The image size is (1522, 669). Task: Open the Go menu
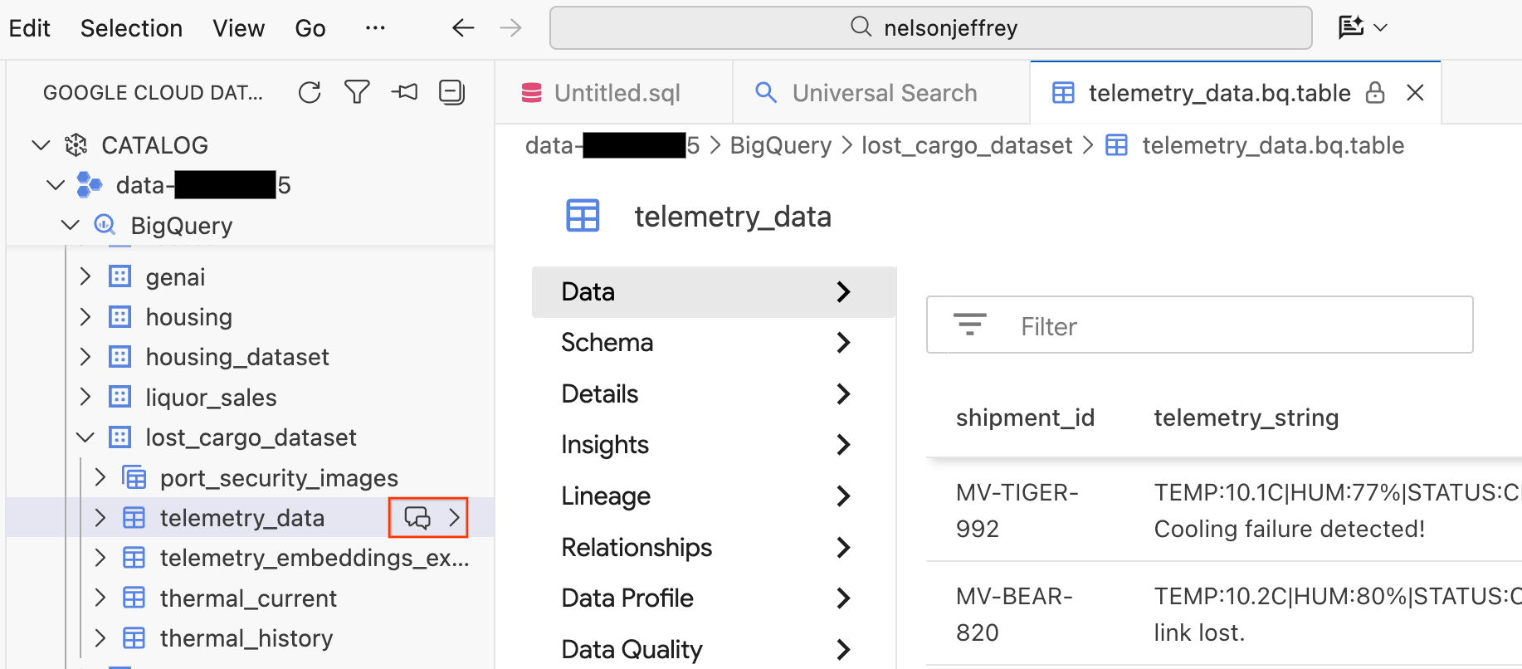pyautogui.click(x=310, y=28)
